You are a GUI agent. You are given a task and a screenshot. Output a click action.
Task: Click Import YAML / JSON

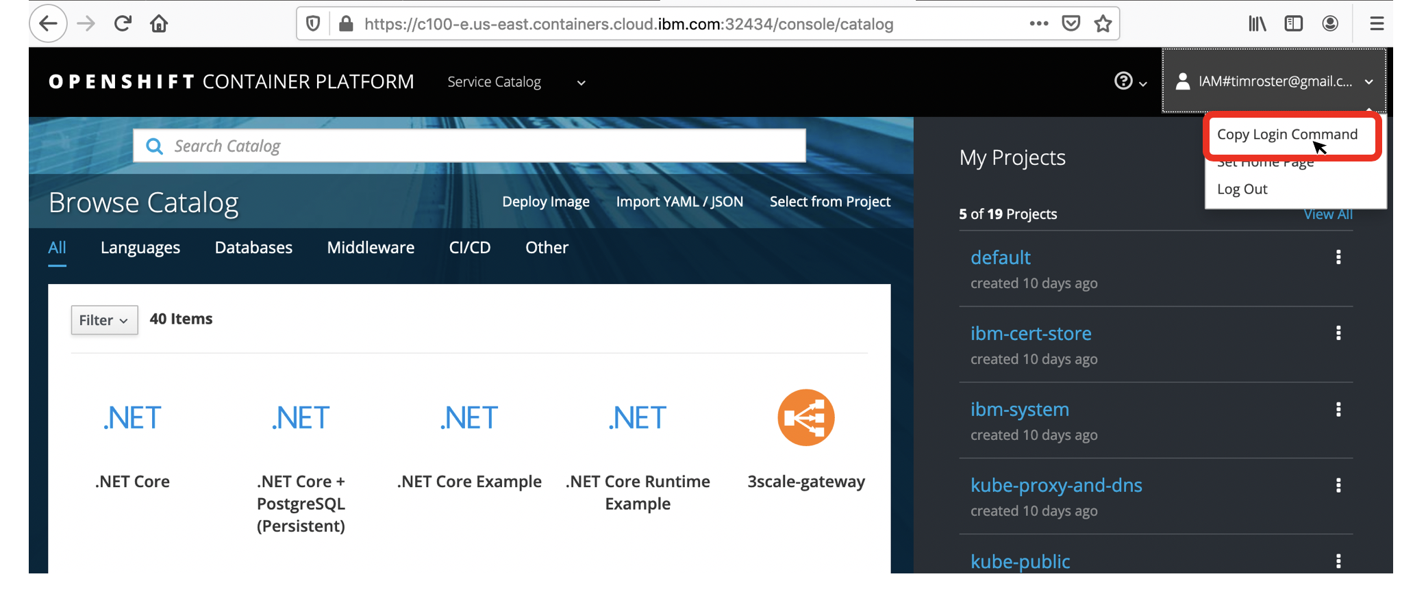tap(679, 202)
